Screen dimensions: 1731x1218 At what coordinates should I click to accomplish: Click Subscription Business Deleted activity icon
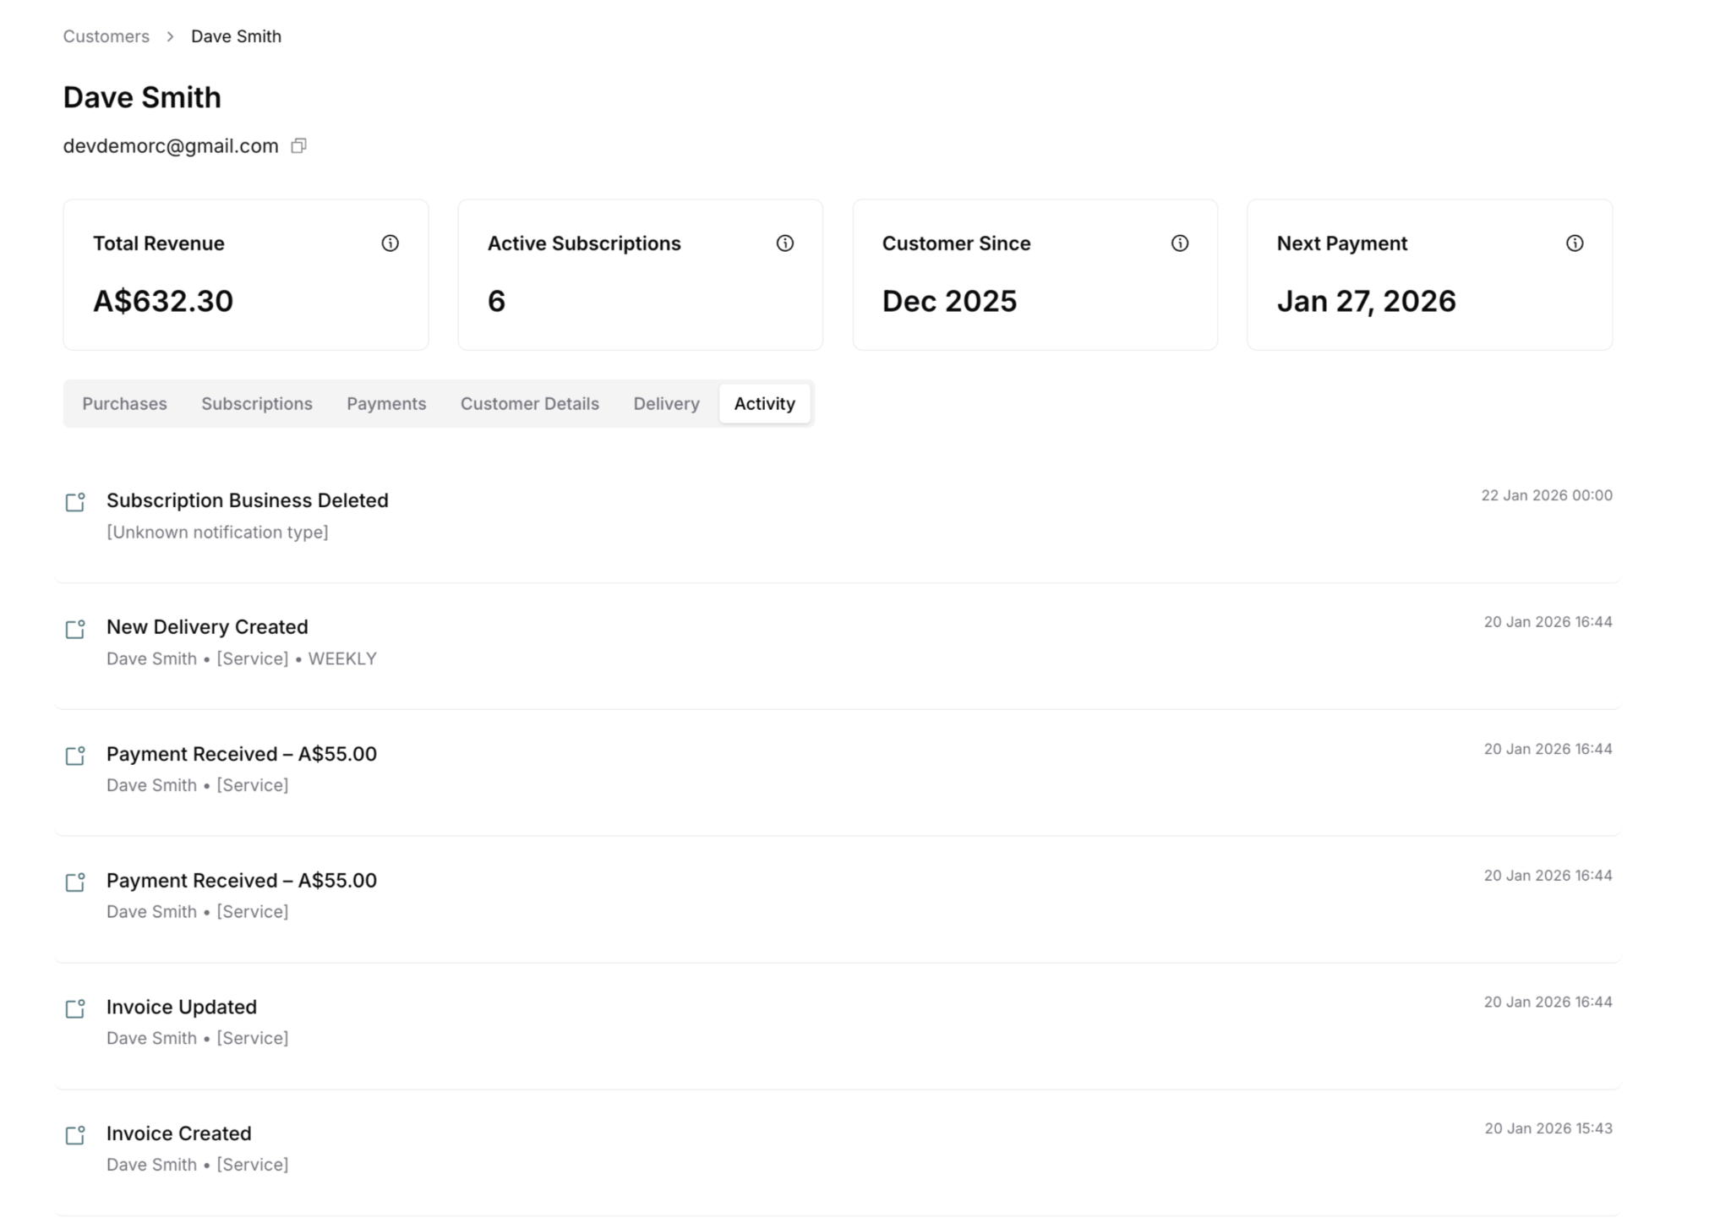coord(75,502)
